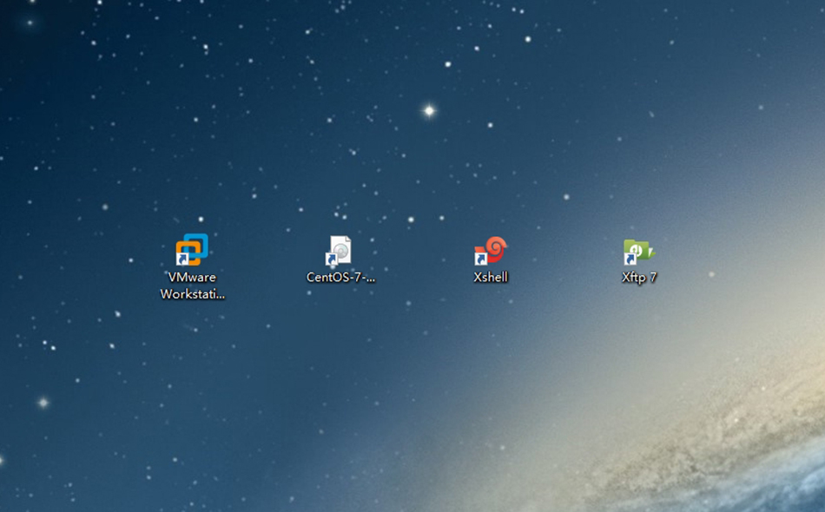Image resolution: width=825 pixels, height=512 pixels.
Task: Click the "VMware" label text
Action: pos(192,278)
